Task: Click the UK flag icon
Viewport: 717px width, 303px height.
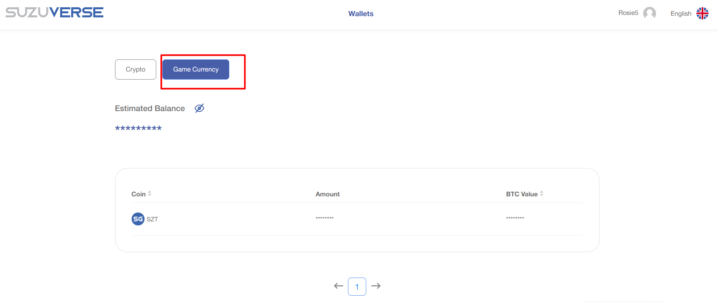Action: coord(702,13)
